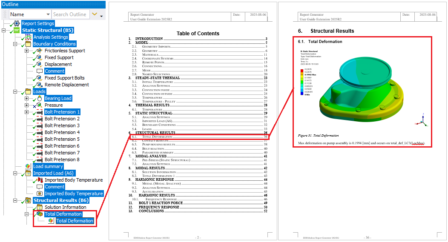Collapse the Loads branch
Viewport: 448px width, 242px height.
(15, 91)
